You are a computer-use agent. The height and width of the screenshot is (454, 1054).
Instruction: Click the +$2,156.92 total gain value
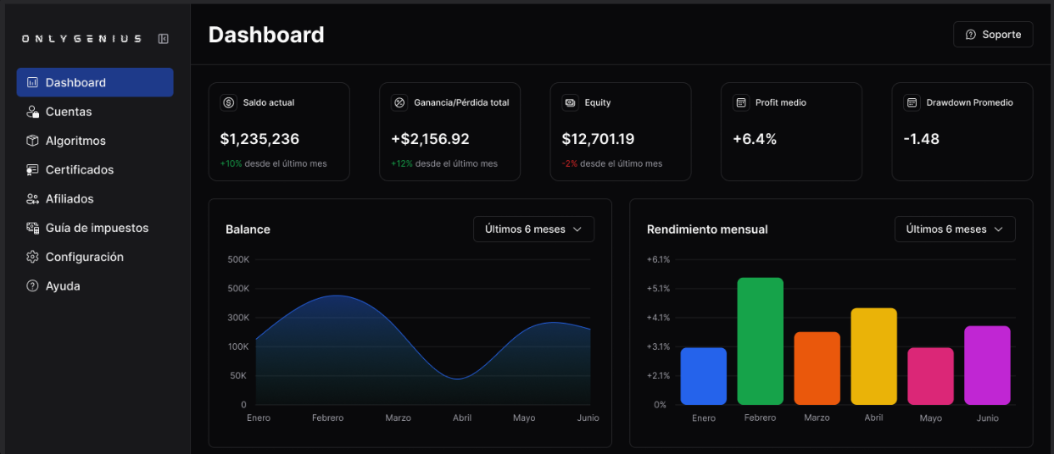(430, 139)
